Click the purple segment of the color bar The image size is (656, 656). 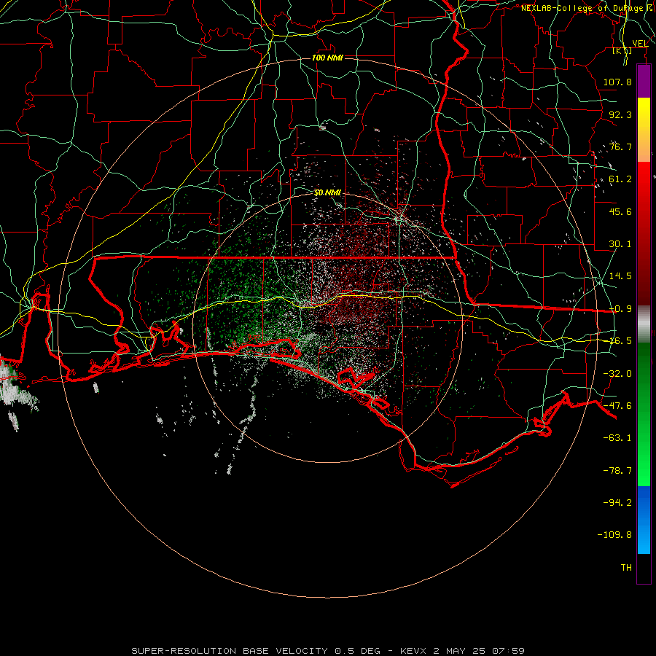pyautogui.click(x=644, y=82)
